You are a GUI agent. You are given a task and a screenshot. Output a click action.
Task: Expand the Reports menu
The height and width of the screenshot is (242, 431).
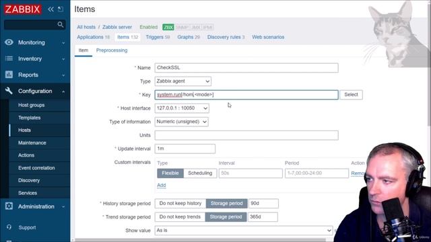63,75
